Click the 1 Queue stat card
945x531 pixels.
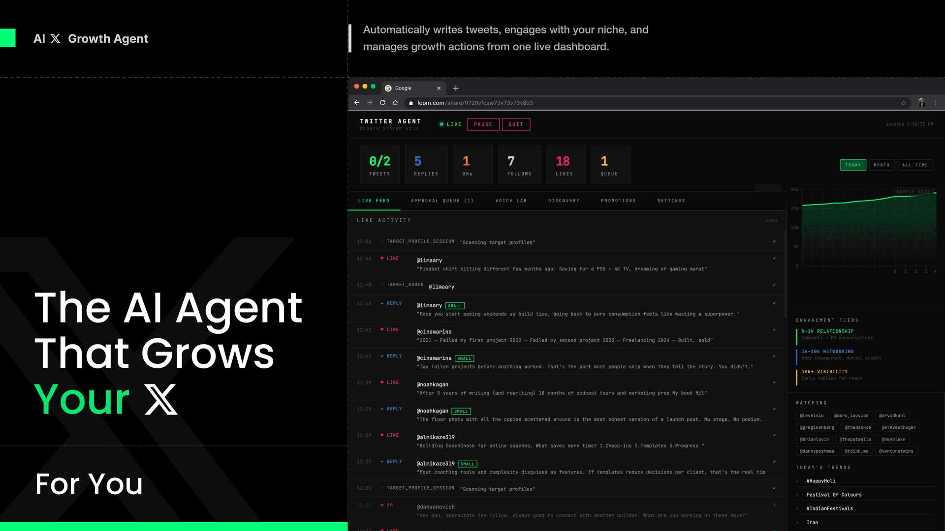611,165
